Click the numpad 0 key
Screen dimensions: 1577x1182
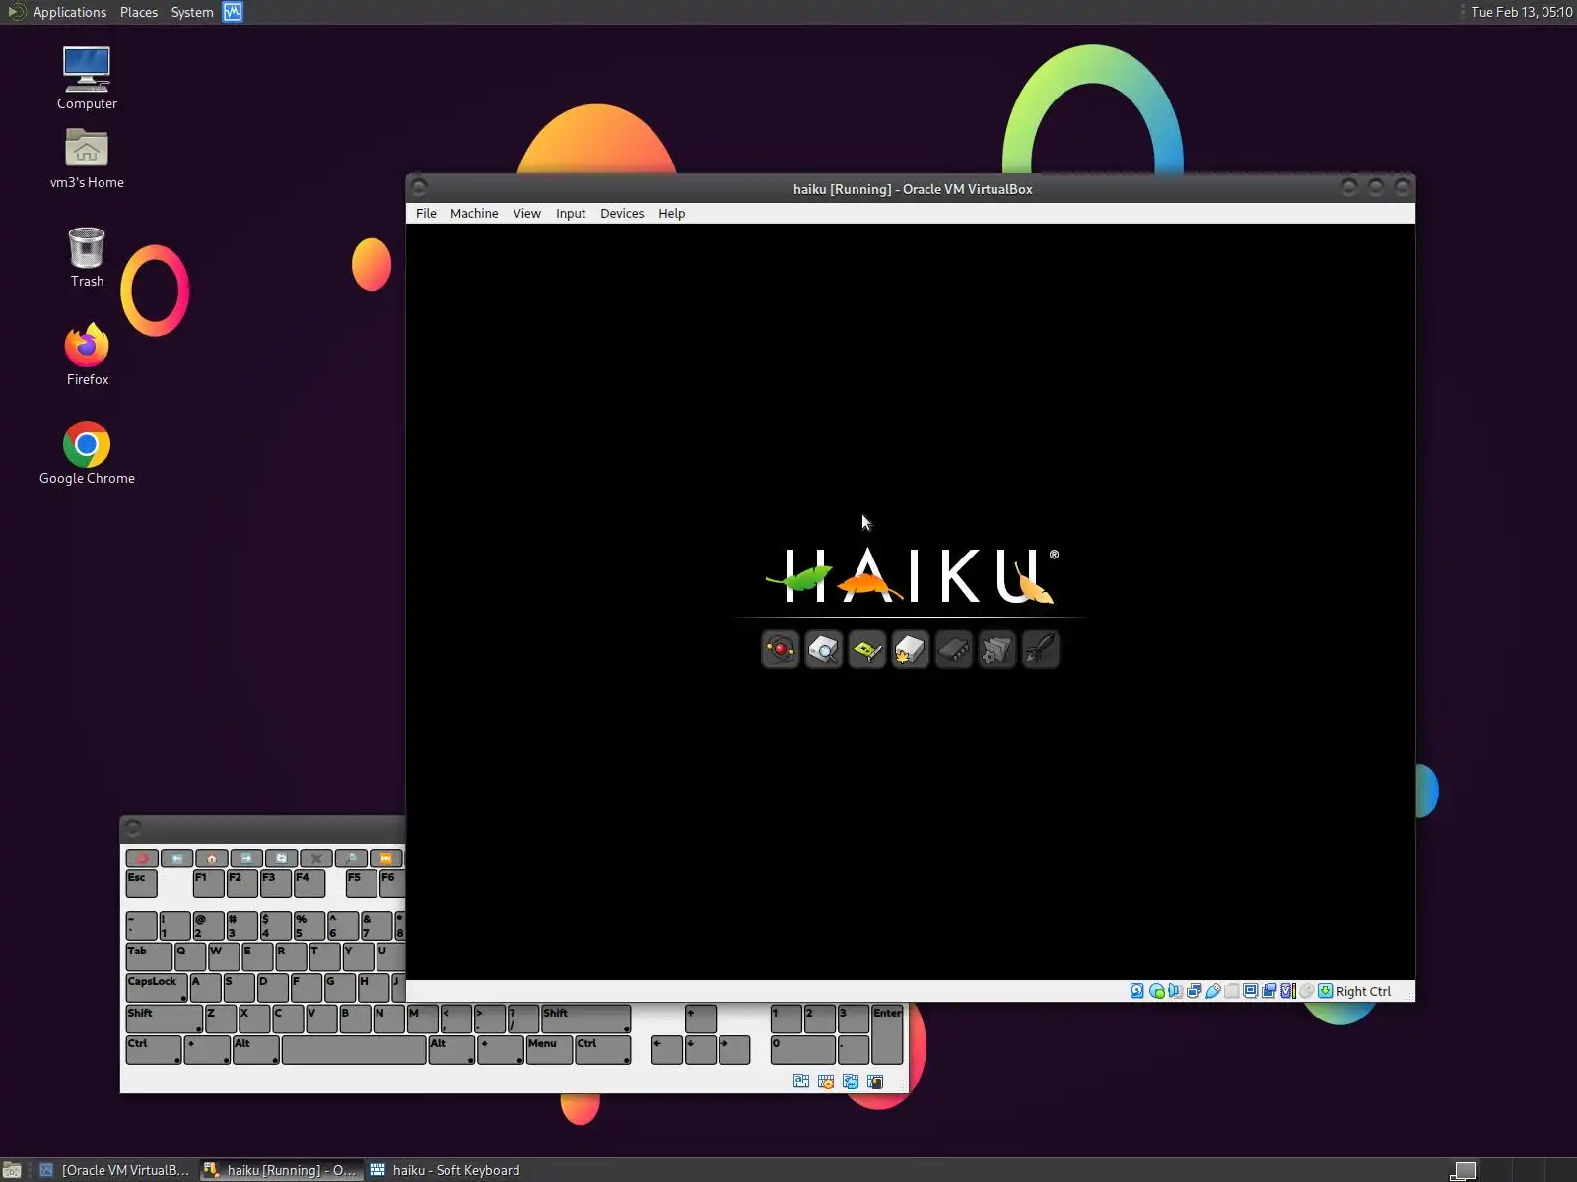(x=803, y=1050)
